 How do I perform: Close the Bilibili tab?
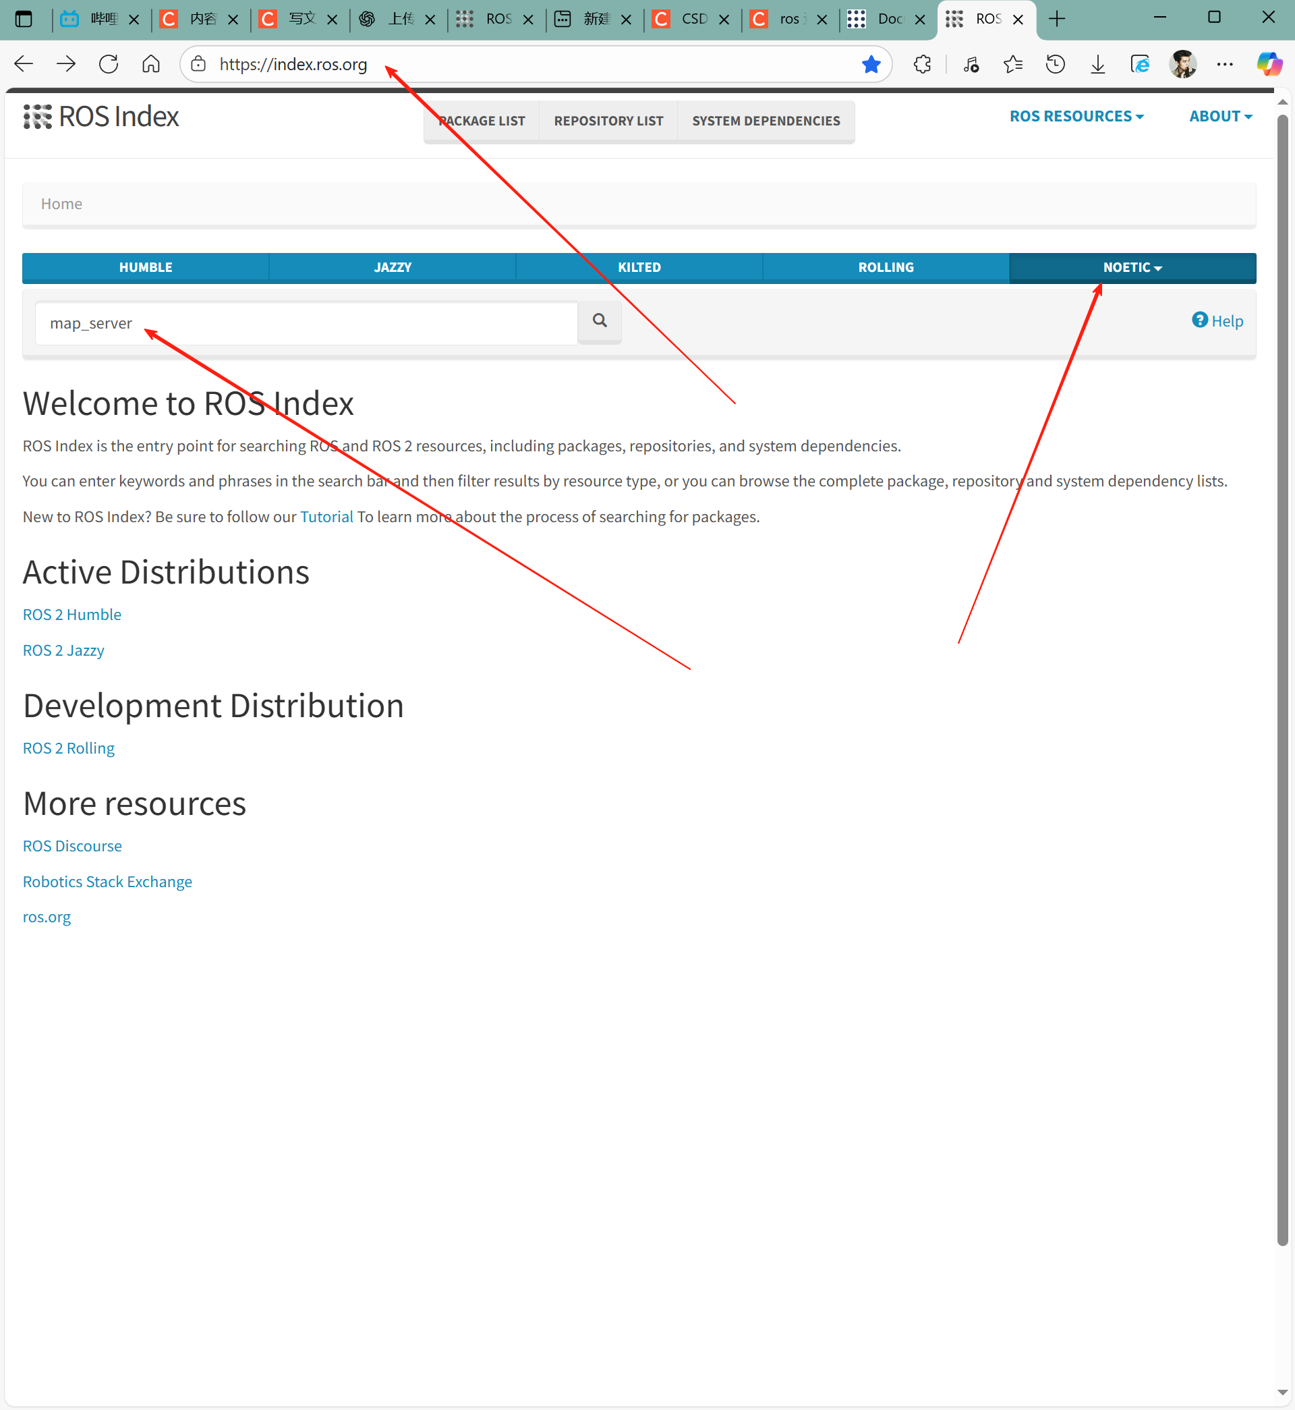(134, 20)
